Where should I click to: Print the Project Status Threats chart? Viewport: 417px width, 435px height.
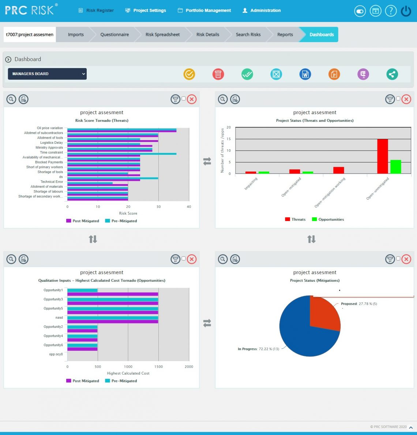pos(235,99)
